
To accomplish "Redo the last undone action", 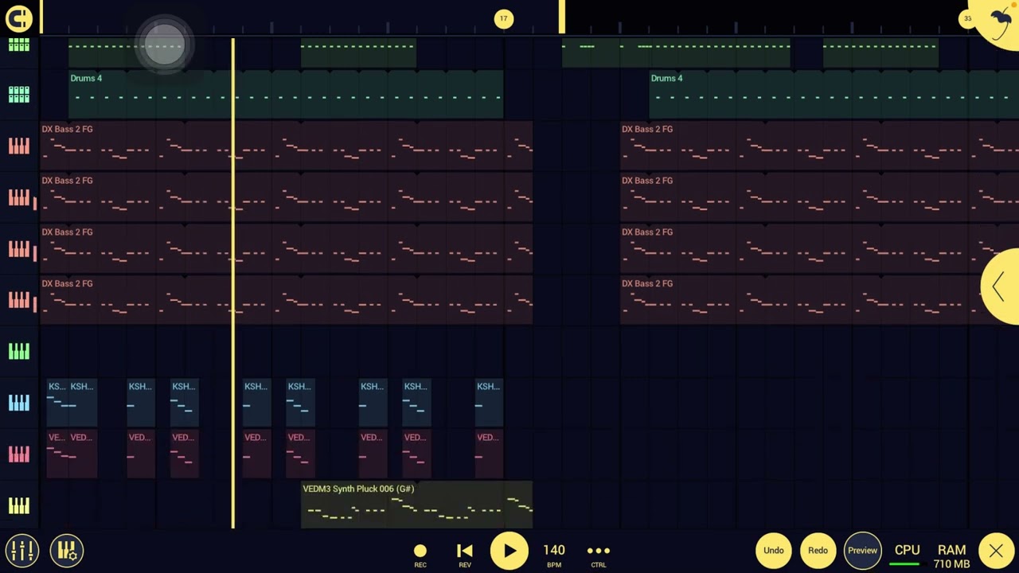I will click(818, 551).
